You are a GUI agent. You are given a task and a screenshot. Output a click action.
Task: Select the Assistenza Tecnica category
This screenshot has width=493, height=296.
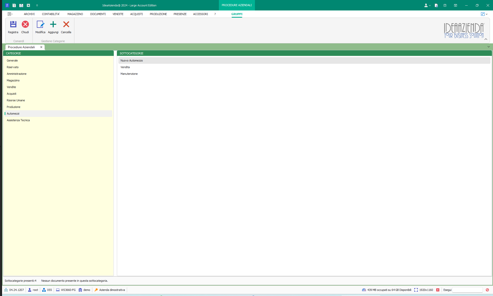click(x=58, y=120)
